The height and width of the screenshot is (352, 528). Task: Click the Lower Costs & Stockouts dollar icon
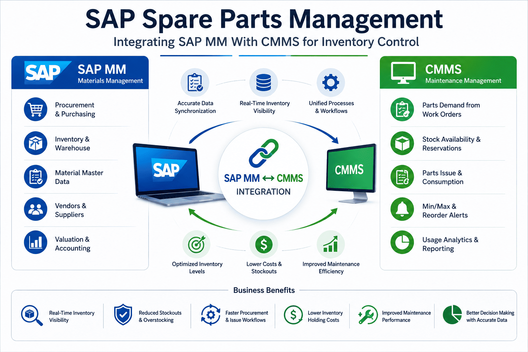click(x=264, y=244)
